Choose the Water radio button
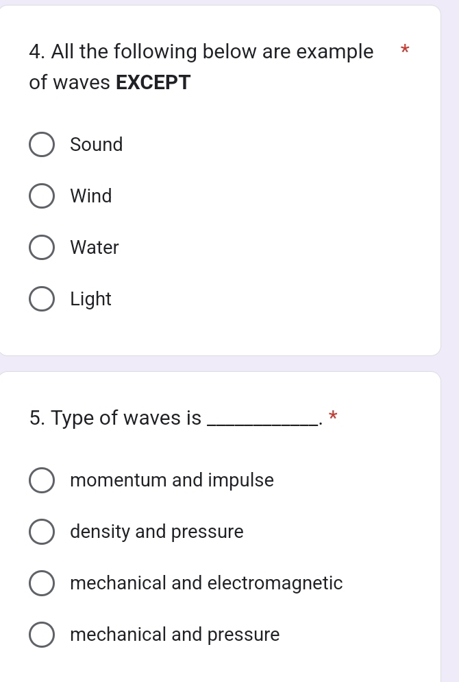 [x=42, y=248]
